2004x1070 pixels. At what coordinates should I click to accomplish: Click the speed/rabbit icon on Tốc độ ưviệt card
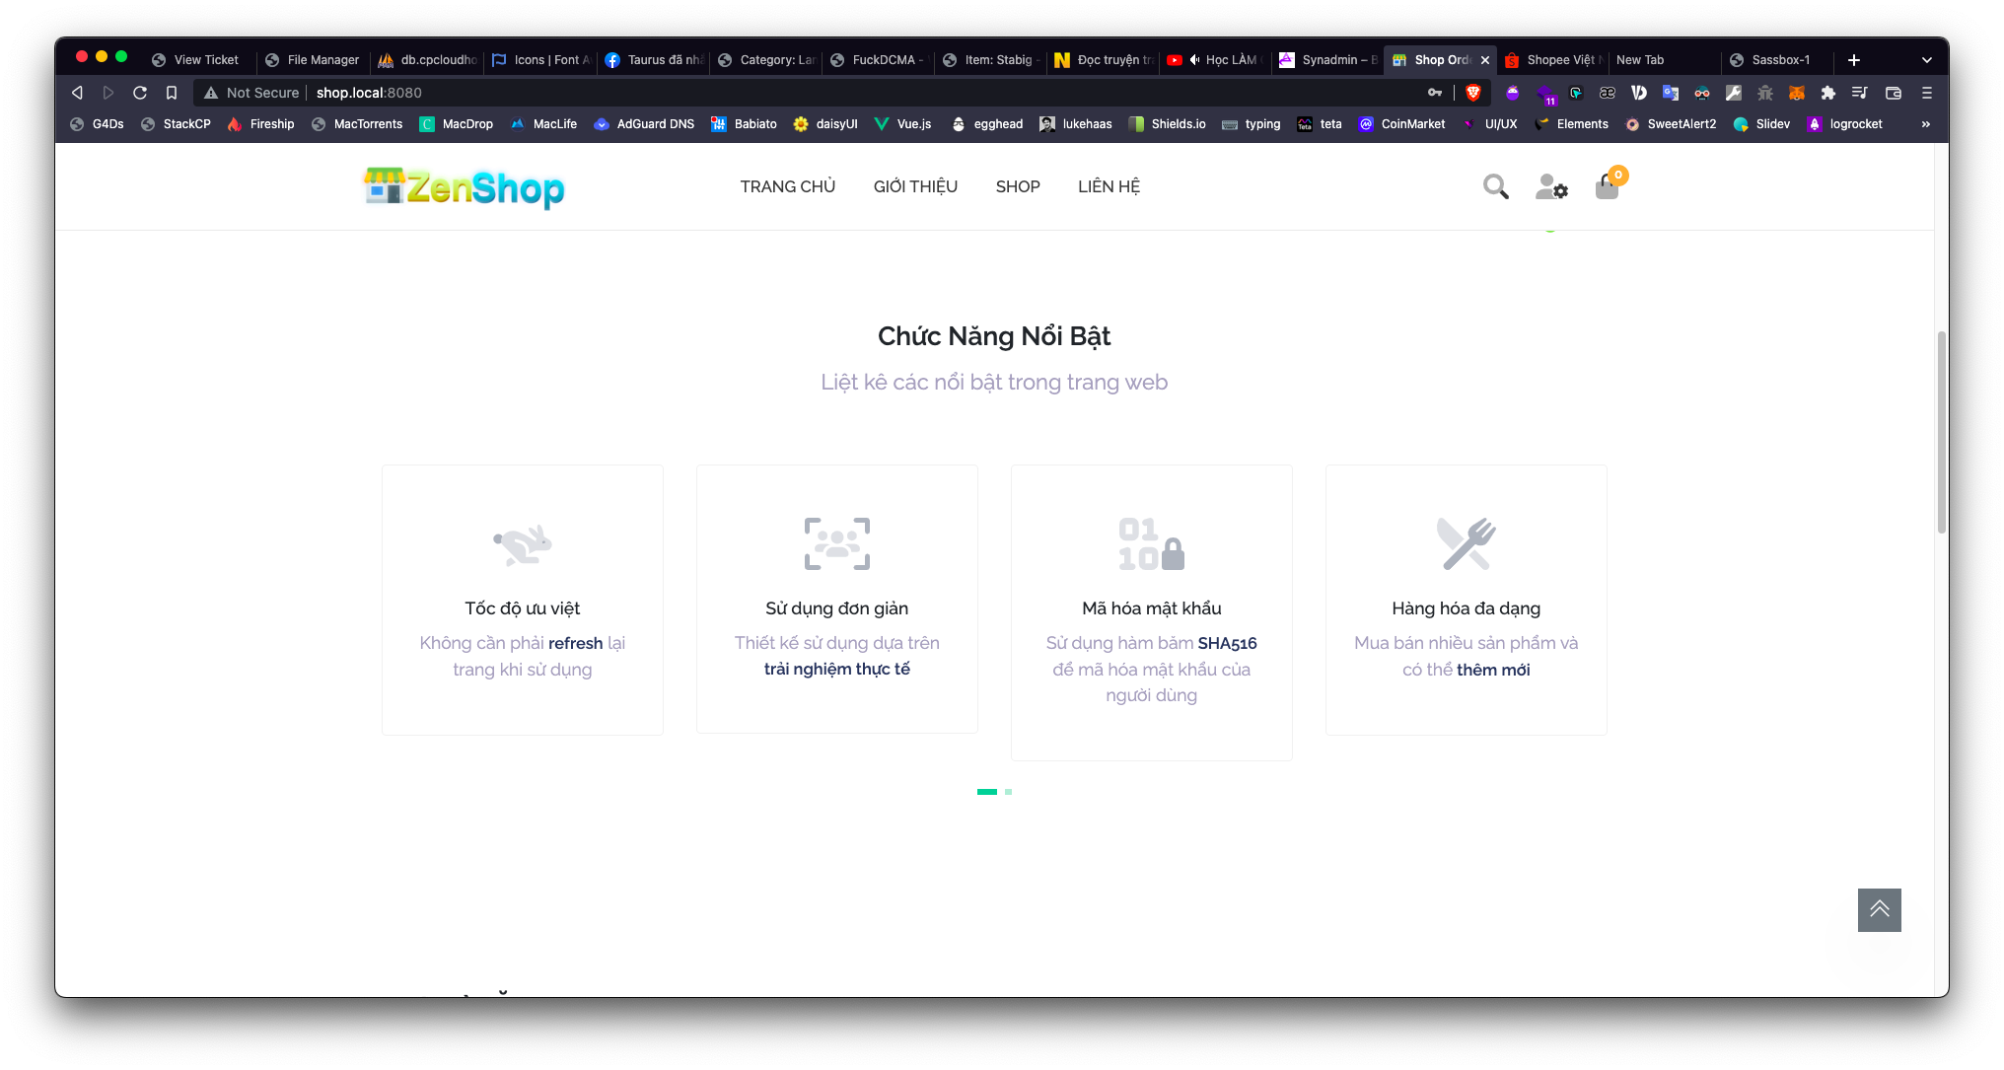pos(521,545)
